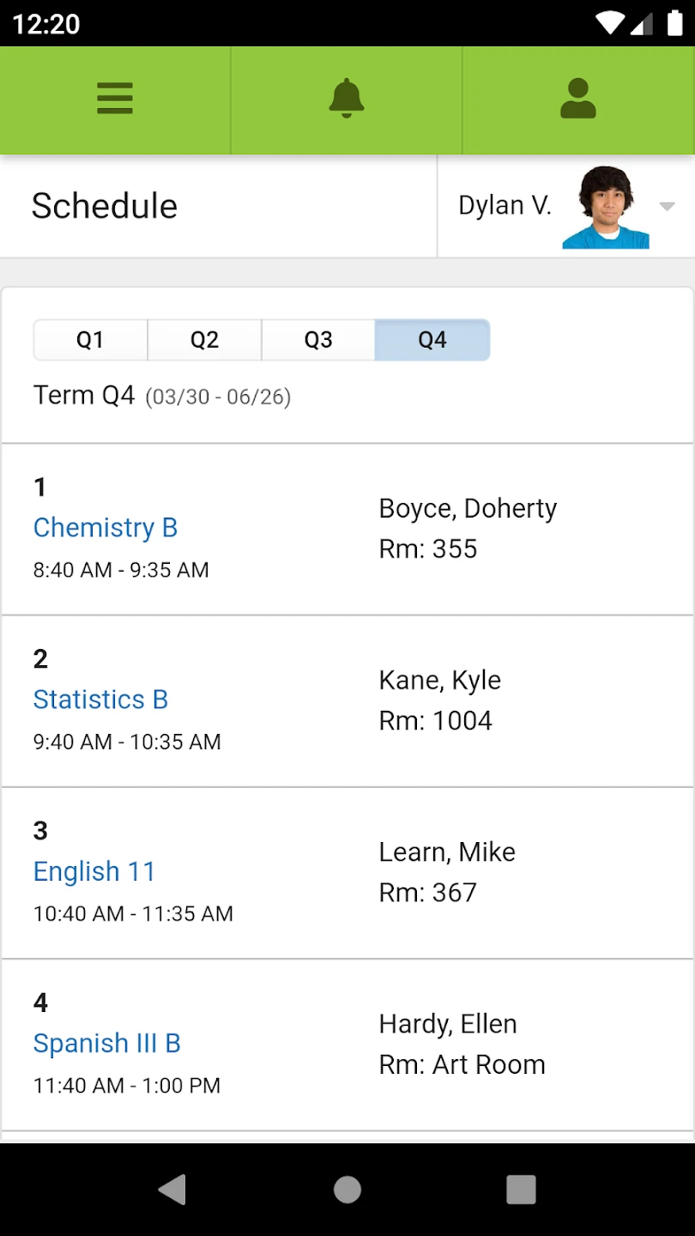The width and height of the screenshot is (695, 1236).
Task: Tap the Android recent apps button
Action: pos(521,1189)
